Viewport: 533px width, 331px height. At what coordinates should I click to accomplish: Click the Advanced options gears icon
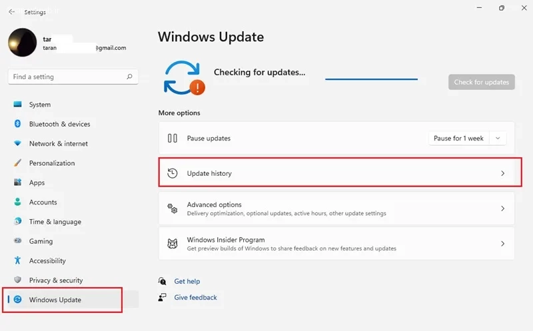(173, 208)
